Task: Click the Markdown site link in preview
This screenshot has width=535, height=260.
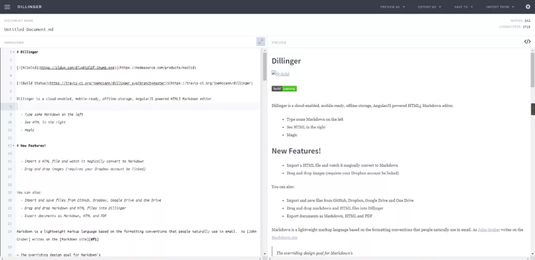Action: (x=284, y=238)
